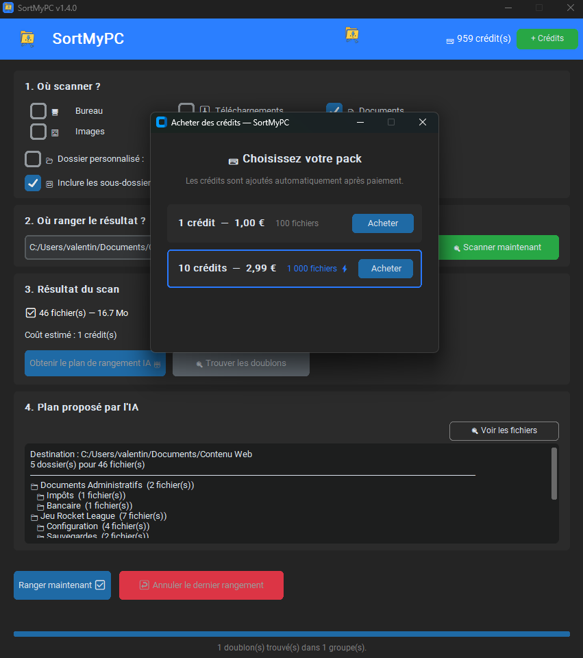Click the SortMyPC title bar app icon

tap(8, 8)
